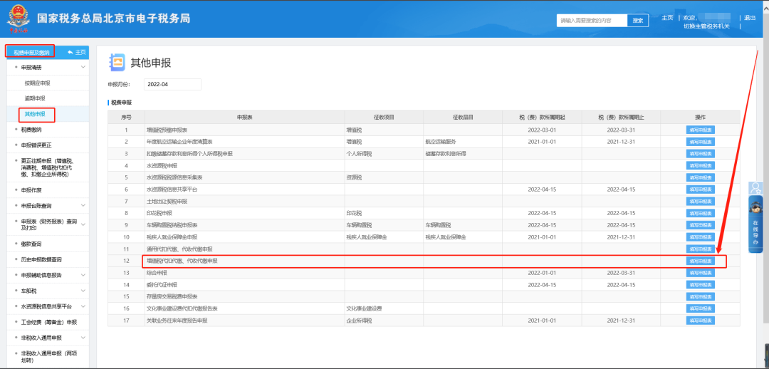
Task: Expand the 非税收入通用申报 sidebar menu
Action: click(83, 338)
